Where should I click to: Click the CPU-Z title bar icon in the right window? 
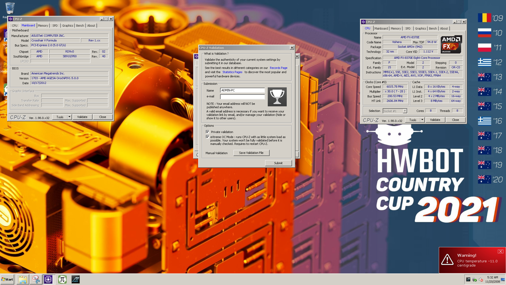pyautogui.click(x=363, y=22)
